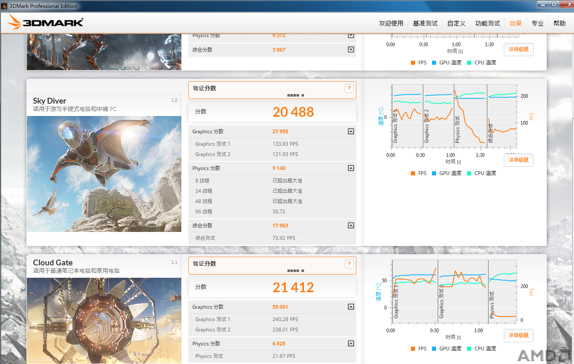Click GPU 温度 blue swatch in Sky Diver legend
The width and height of the screenshot is (574, 364).
434,173
